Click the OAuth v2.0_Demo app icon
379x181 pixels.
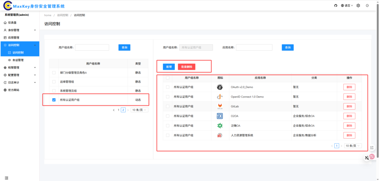[x=219, y=87]
